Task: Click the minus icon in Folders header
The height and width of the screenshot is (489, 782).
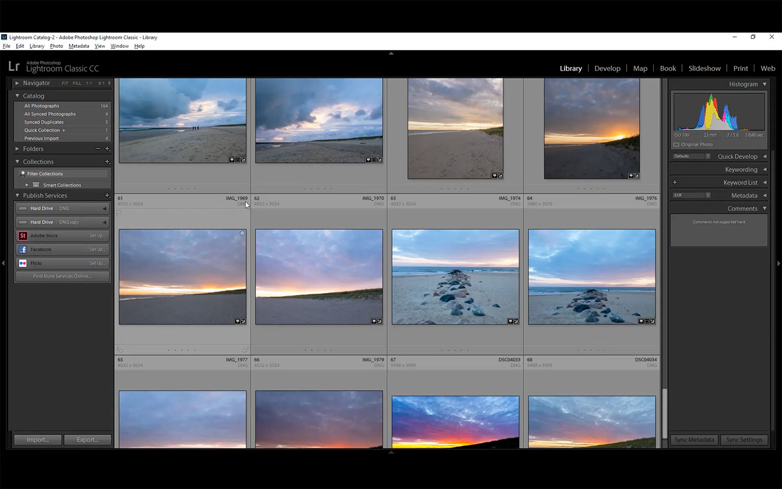Action: (98, 149)
